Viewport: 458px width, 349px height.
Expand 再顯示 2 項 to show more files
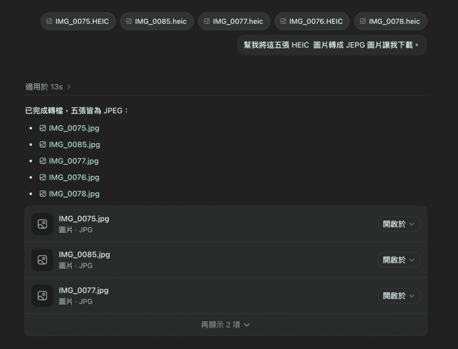click(x=225, y=325)
